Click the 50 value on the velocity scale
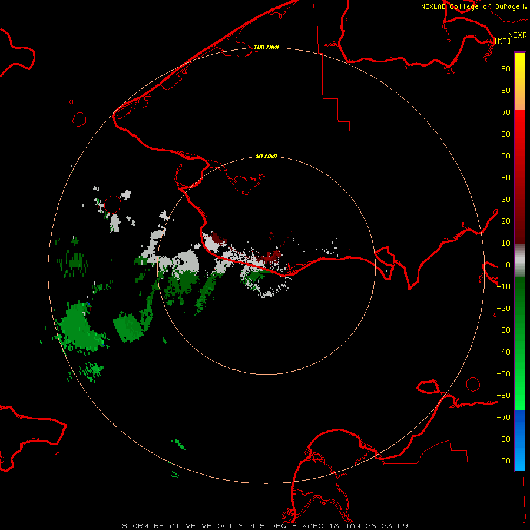 click(506, 156)
